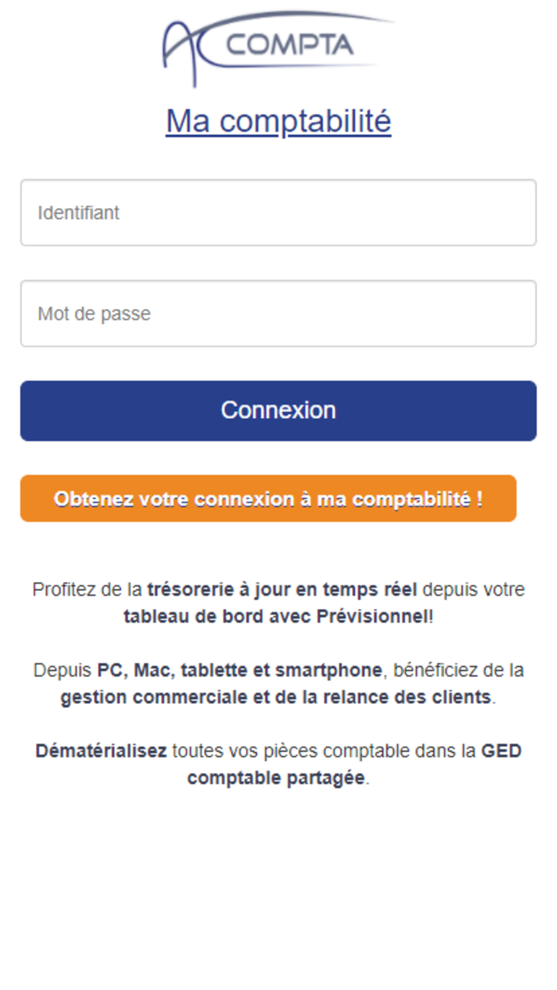Focus the Identifiant input field
The height and width of the screenshot is (990, 557).
click(278, 213)
